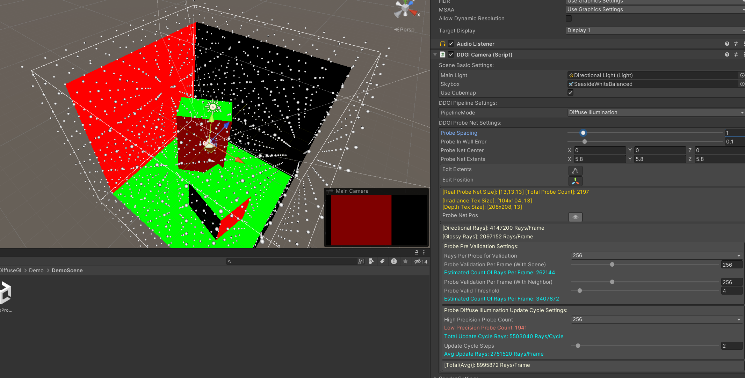Viewport: 745px width, 378px height.
Task: Click Probe Net Center Y field
Action: (x=660, y=150)
